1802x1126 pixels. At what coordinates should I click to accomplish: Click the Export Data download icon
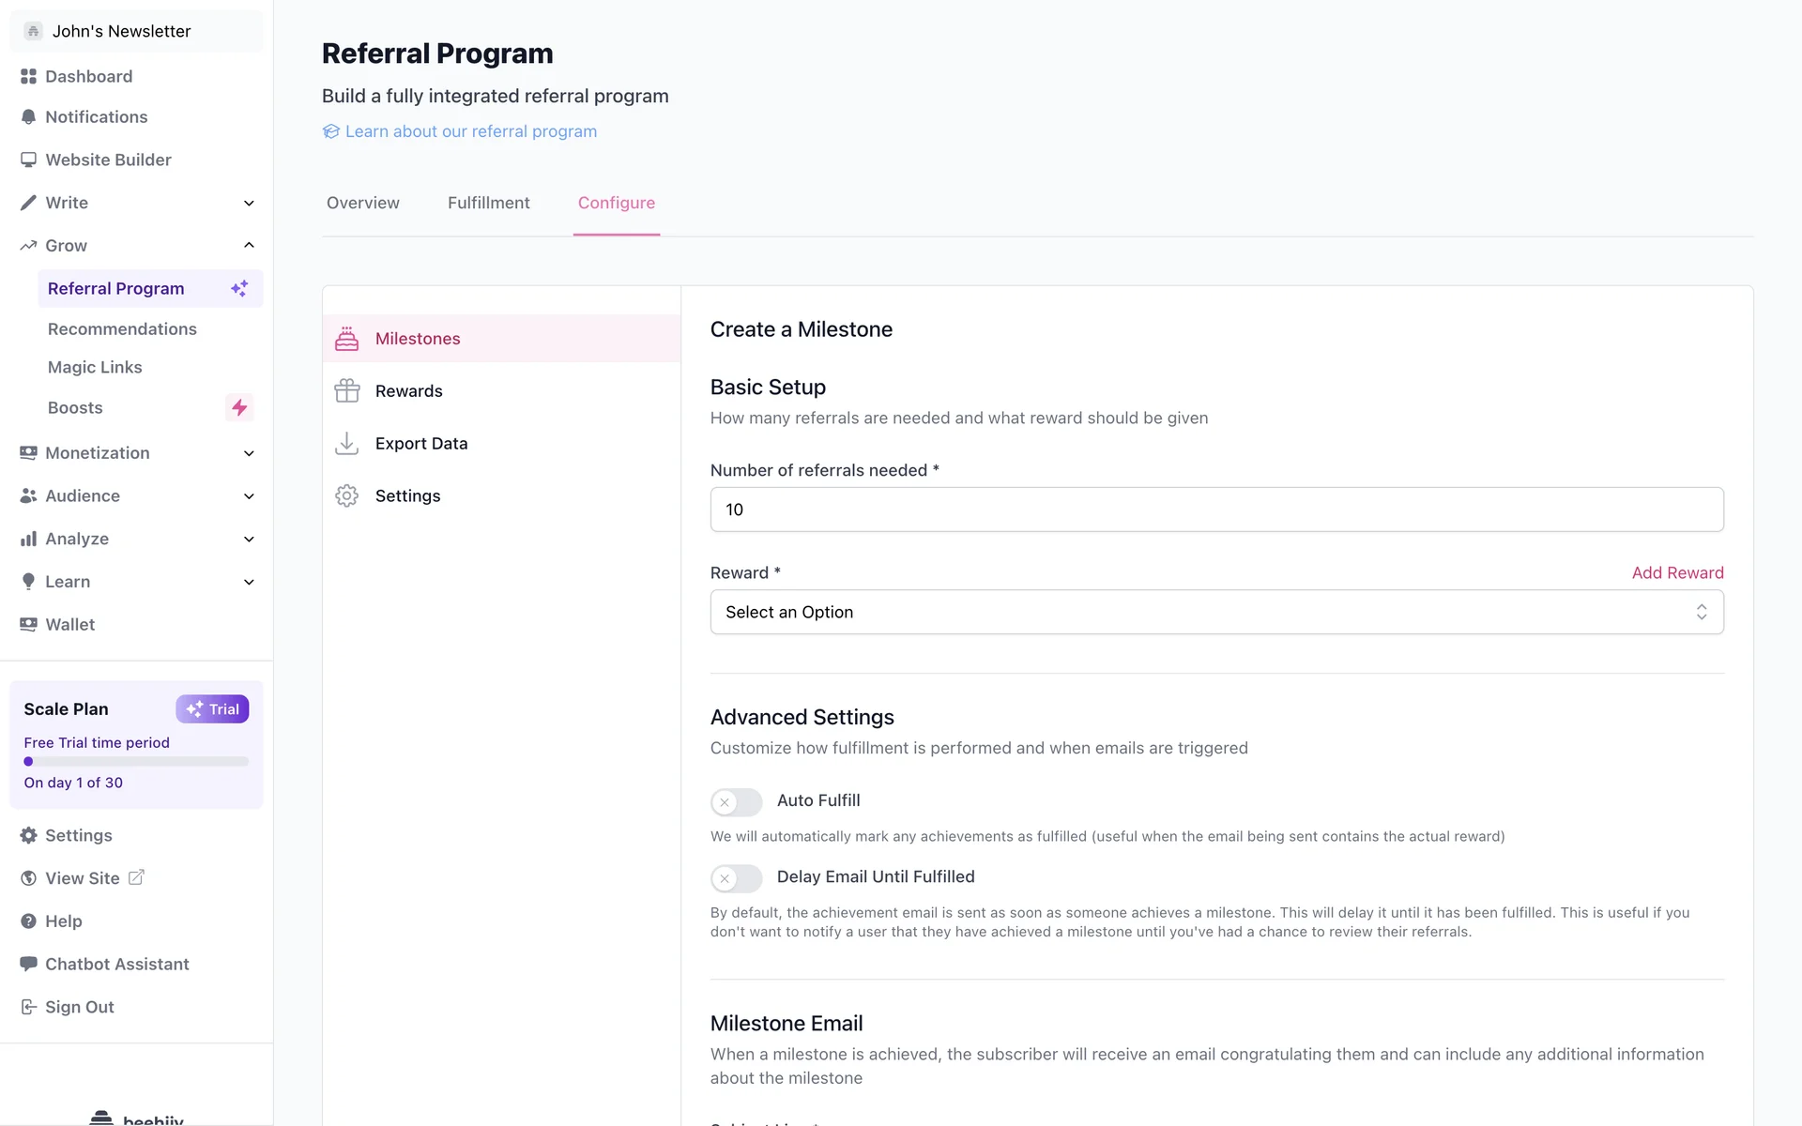point(346,443)
